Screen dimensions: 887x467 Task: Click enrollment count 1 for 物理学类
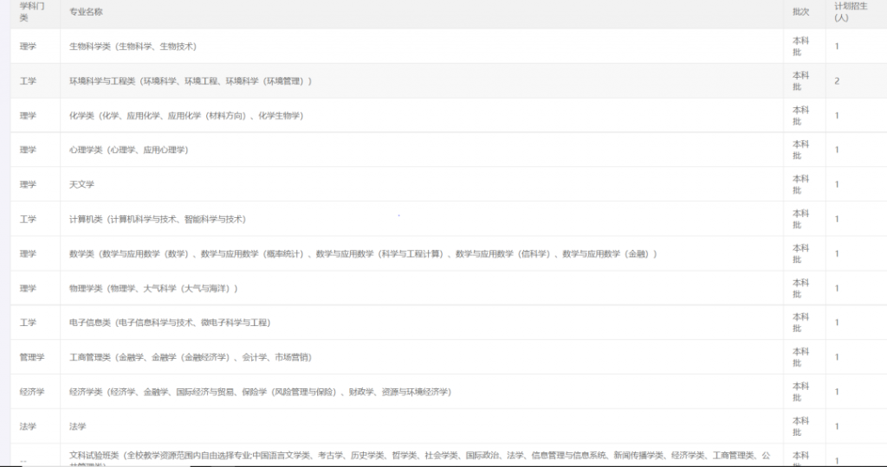[837, 289]
